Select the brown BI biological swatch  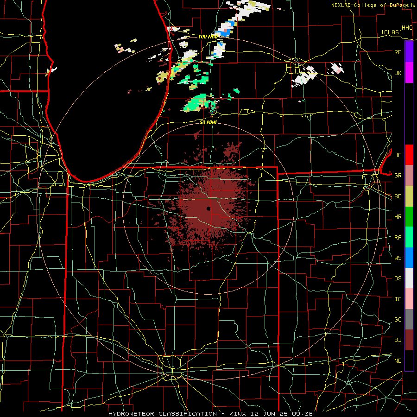[409, 340]
